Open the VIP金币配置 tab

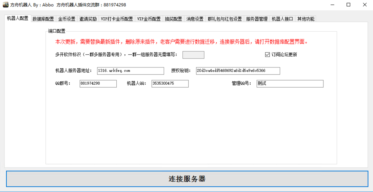pyautogui.click(x=149, y=19)
